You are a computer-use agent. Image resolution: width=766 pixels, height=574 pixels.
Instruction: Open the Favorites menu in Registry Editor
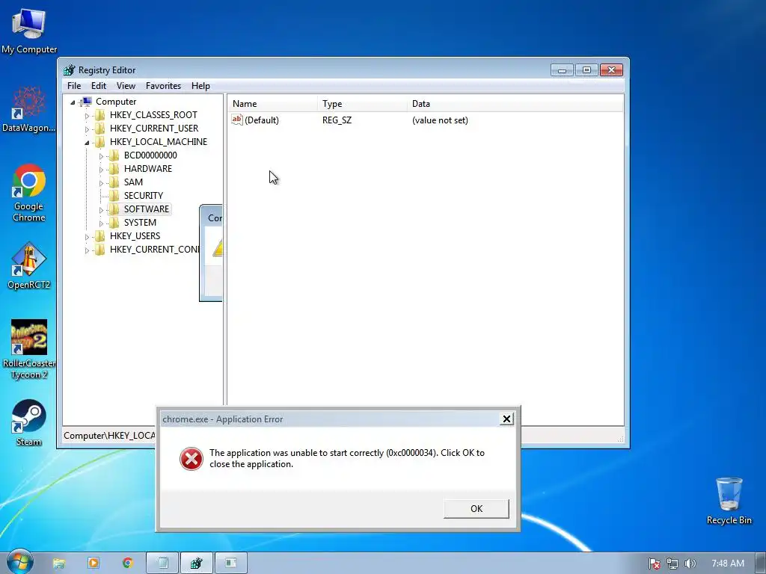point(163,86)
